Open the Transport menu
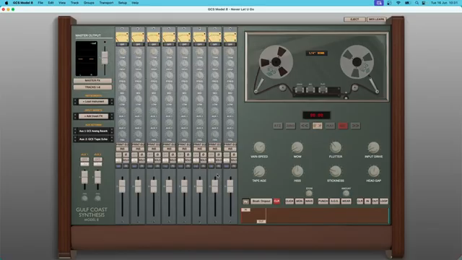Viewport: 462px width, 260px height. point(106,3)
